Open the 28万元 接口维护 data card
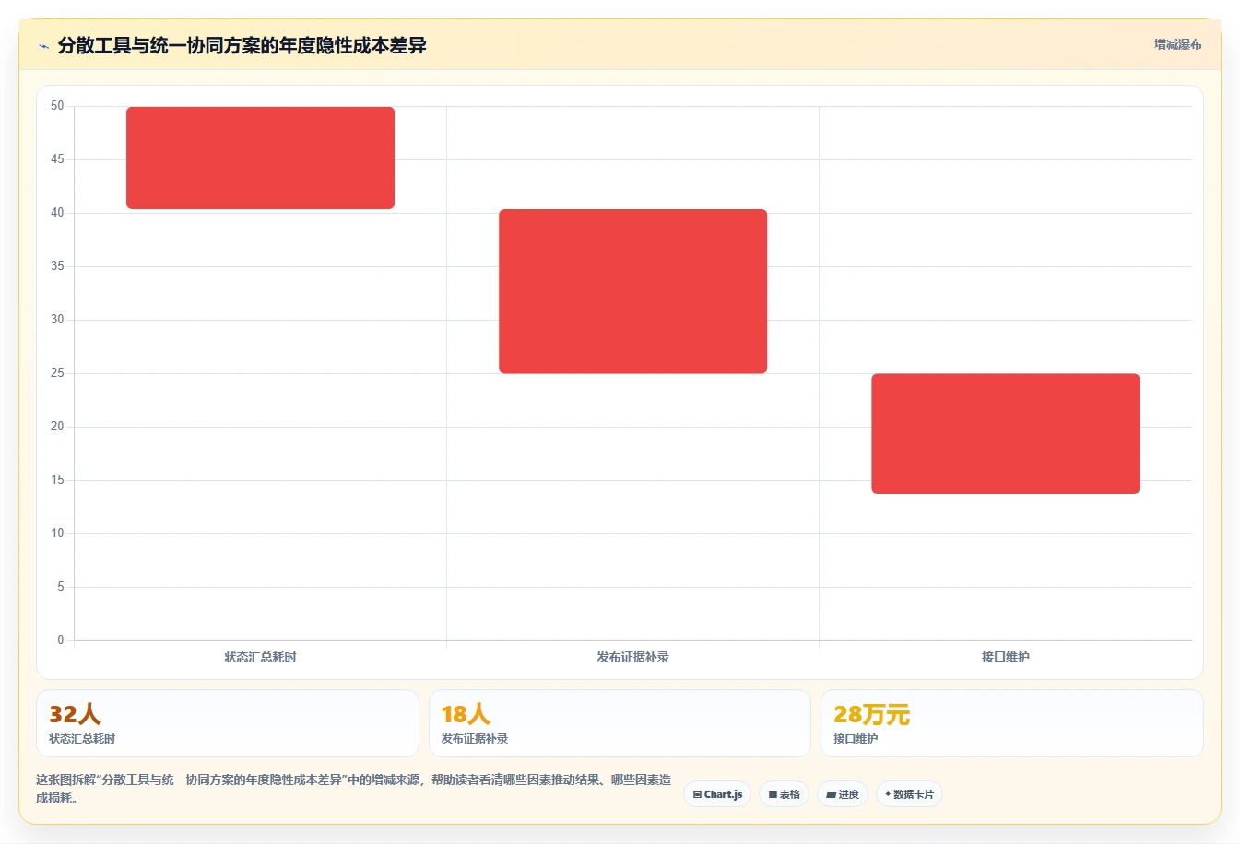 click(1011, 723)
